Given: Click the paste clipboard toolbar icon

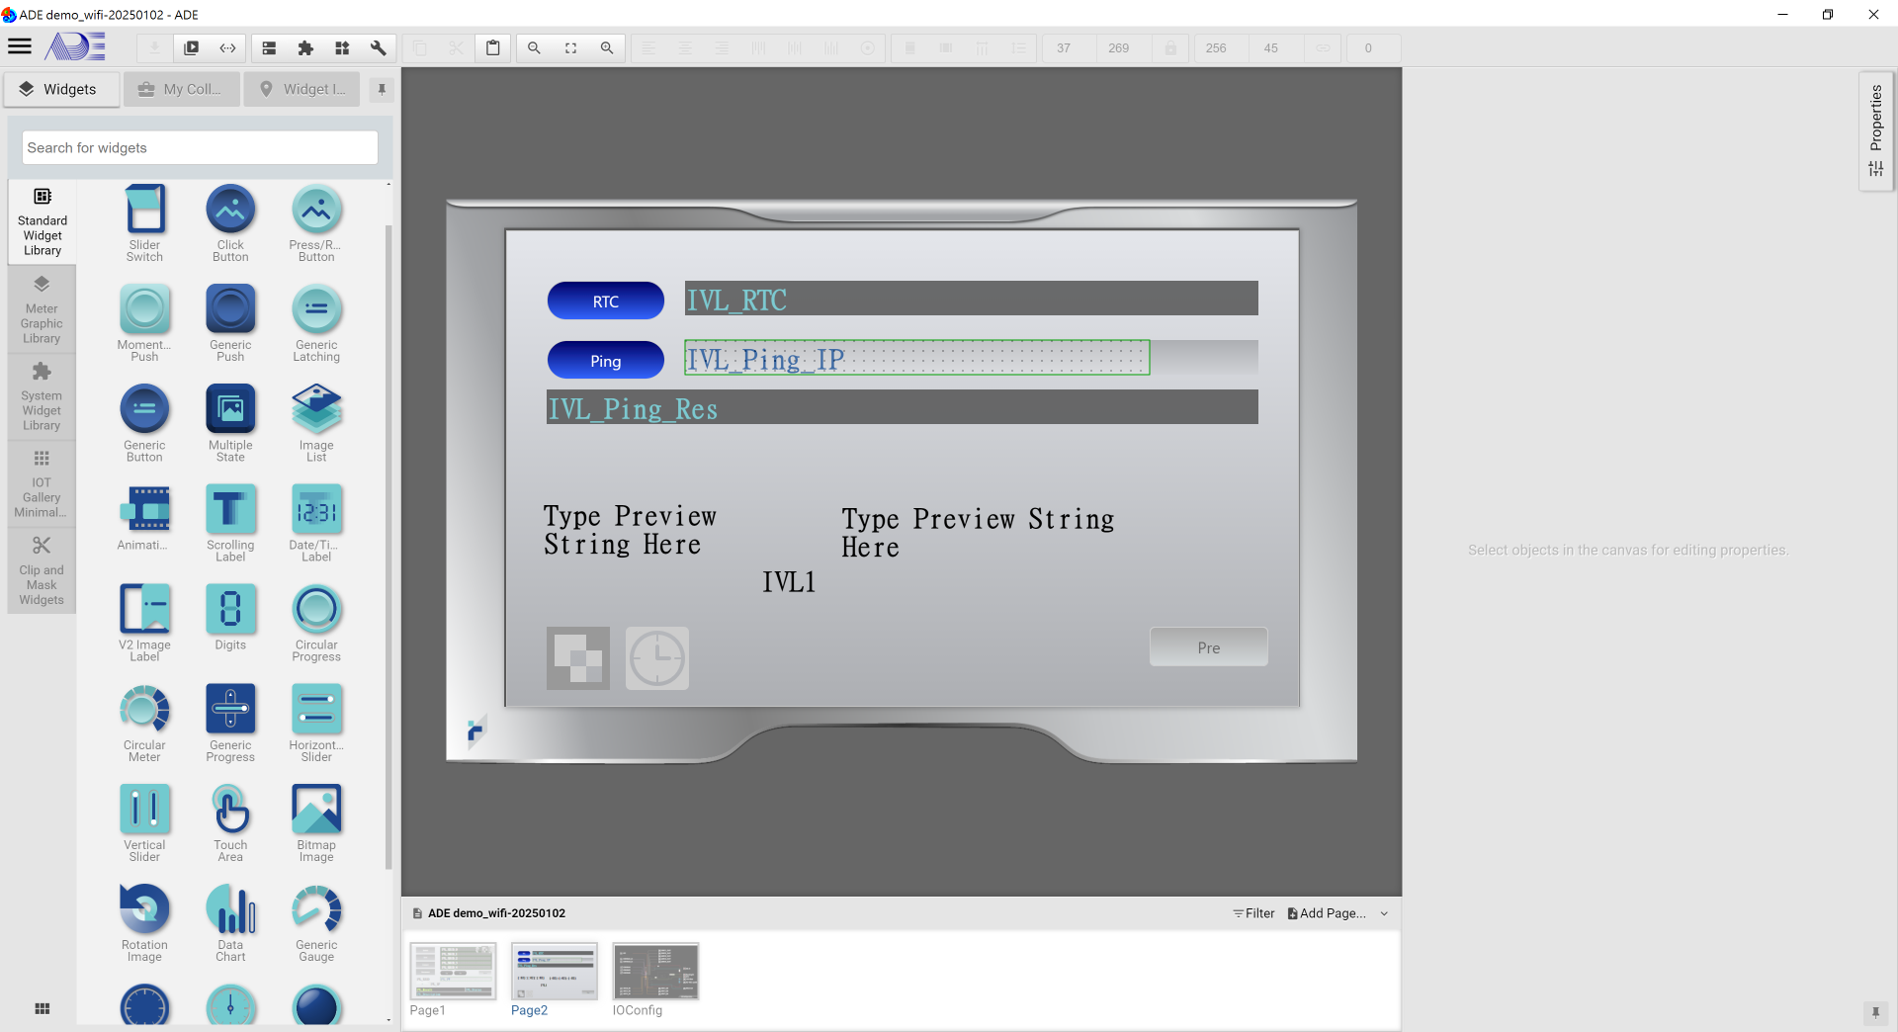Looking at the screenshot, I should [492, 47].
